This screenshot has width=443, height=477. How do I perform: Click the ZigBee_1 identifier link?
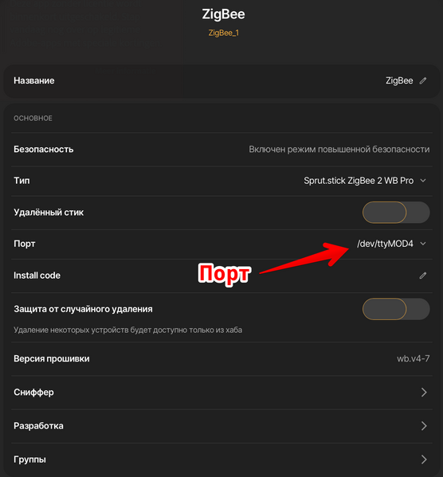223,33
